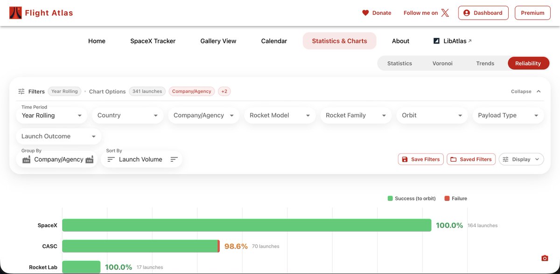Image resolution: width=560 pixels, height=274 pixels.
Task: Open the X social profile icon
Action: tap(445, 13)
